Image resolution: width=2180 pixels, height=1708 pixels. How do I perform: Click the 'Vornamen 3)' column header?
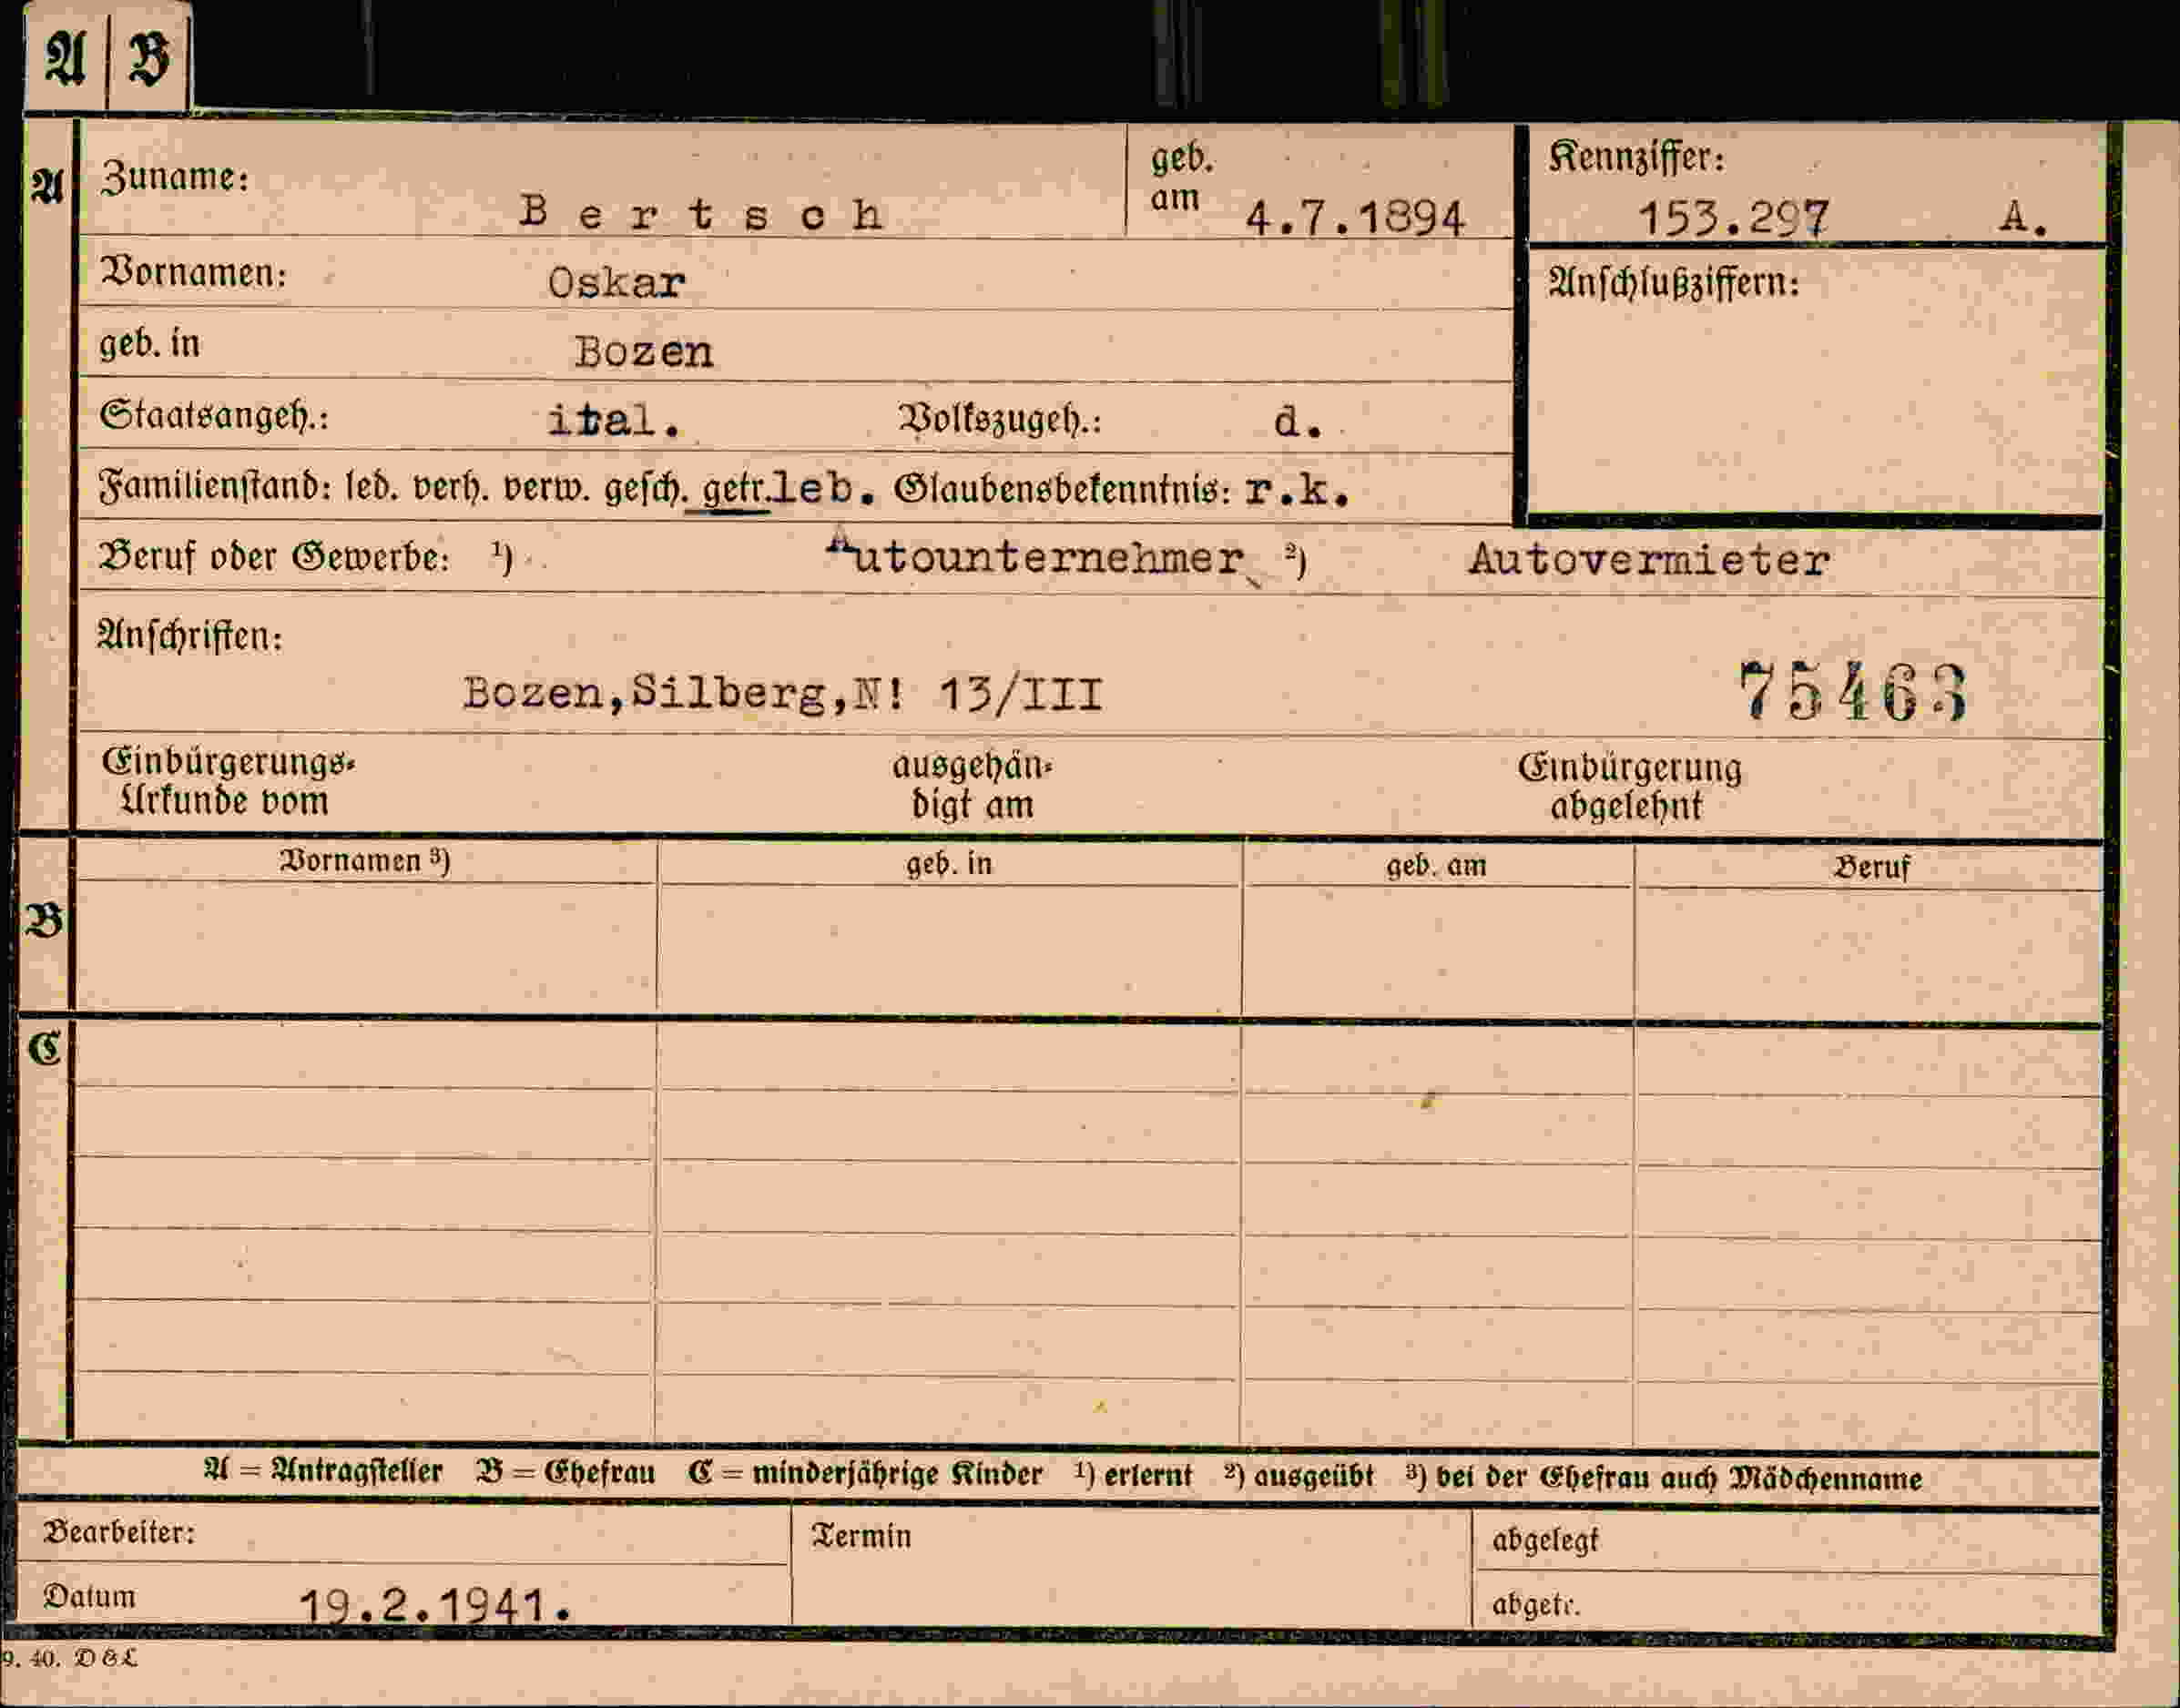[x=365, y=861]
